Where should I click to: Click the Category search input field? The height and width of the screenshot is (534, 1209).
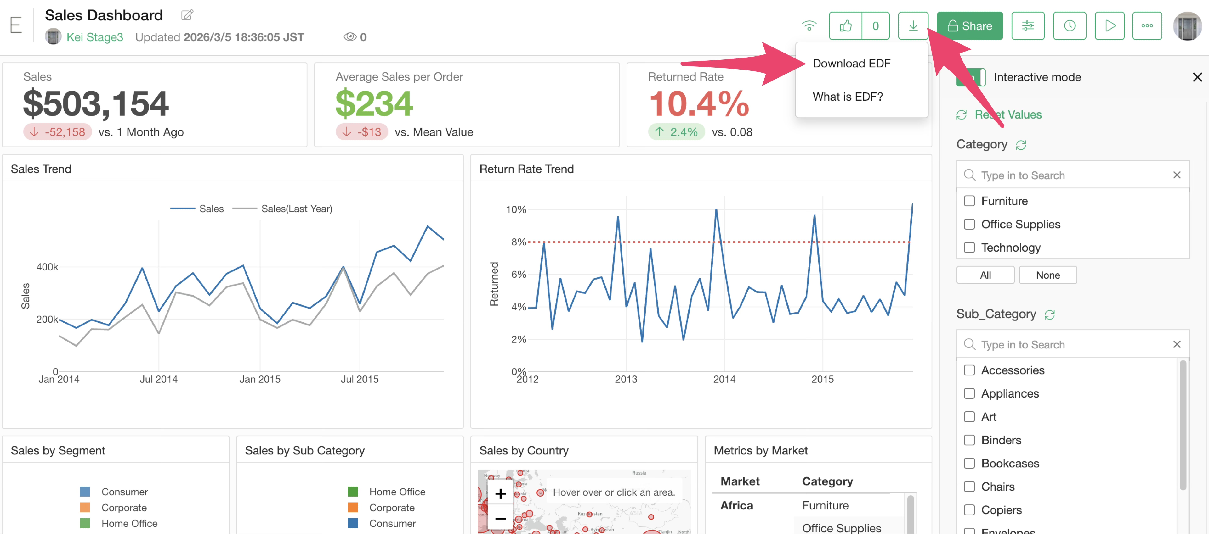[1070, 175]
